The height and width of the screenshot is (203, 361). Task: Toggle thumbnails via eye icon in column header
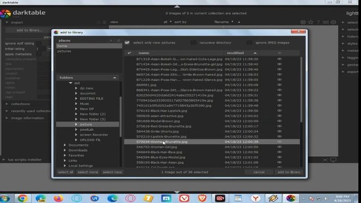point(279,53)
